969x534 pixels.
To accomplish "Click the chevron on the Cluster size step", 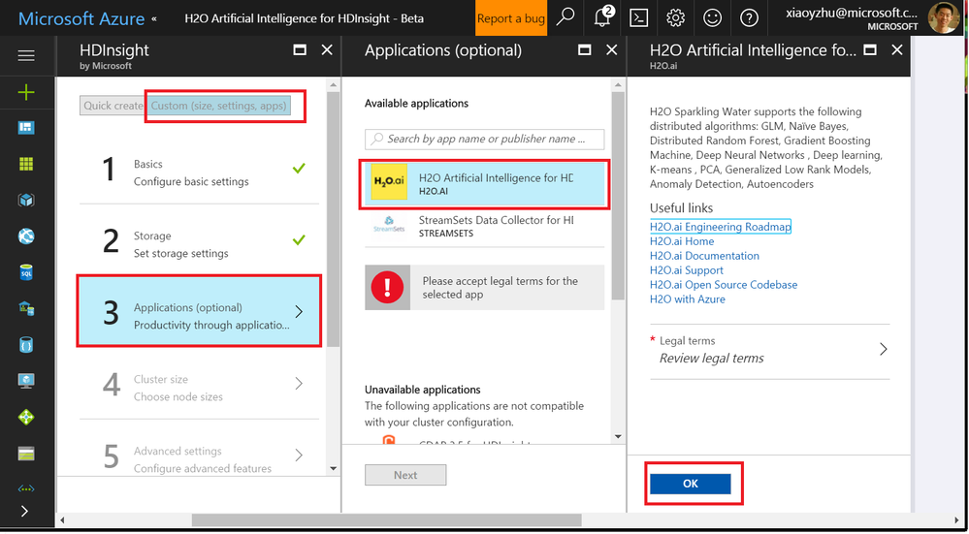I will click(x=299, y=384).
